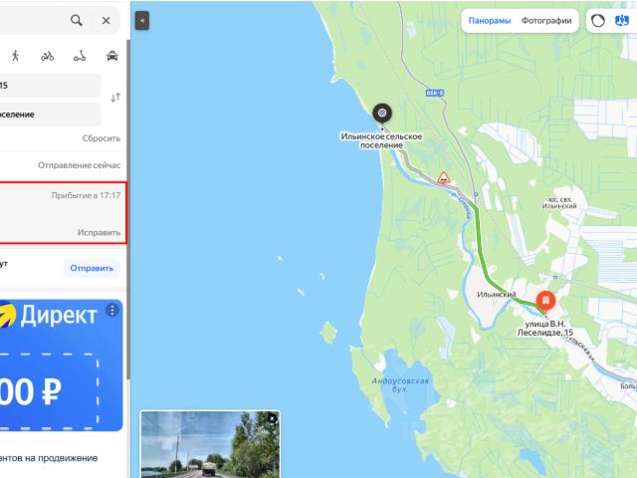Open the street panorama preview thumbnail
The image size is (637, 478).
[210, 445]
